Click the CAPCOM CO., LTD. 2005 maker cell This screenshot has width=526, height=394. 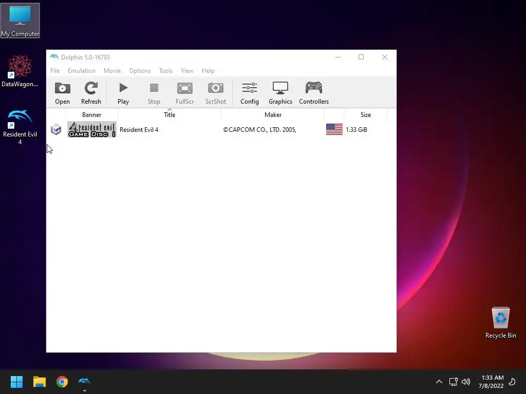[259, 130]
